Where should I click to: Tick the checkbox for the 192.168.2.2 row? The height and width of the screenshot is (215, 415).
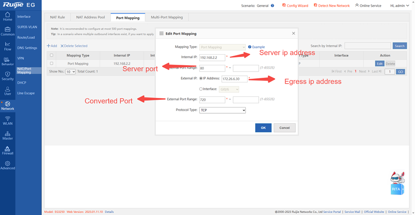pos(52,63)
